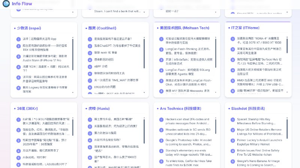Click scroll-up arrow in ITHome card
Screen dimensions: 300x168
(x=287, y=37)
